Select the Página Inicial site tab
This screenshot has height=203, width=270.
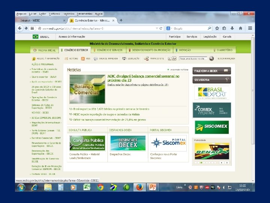(x=45, y=50)
